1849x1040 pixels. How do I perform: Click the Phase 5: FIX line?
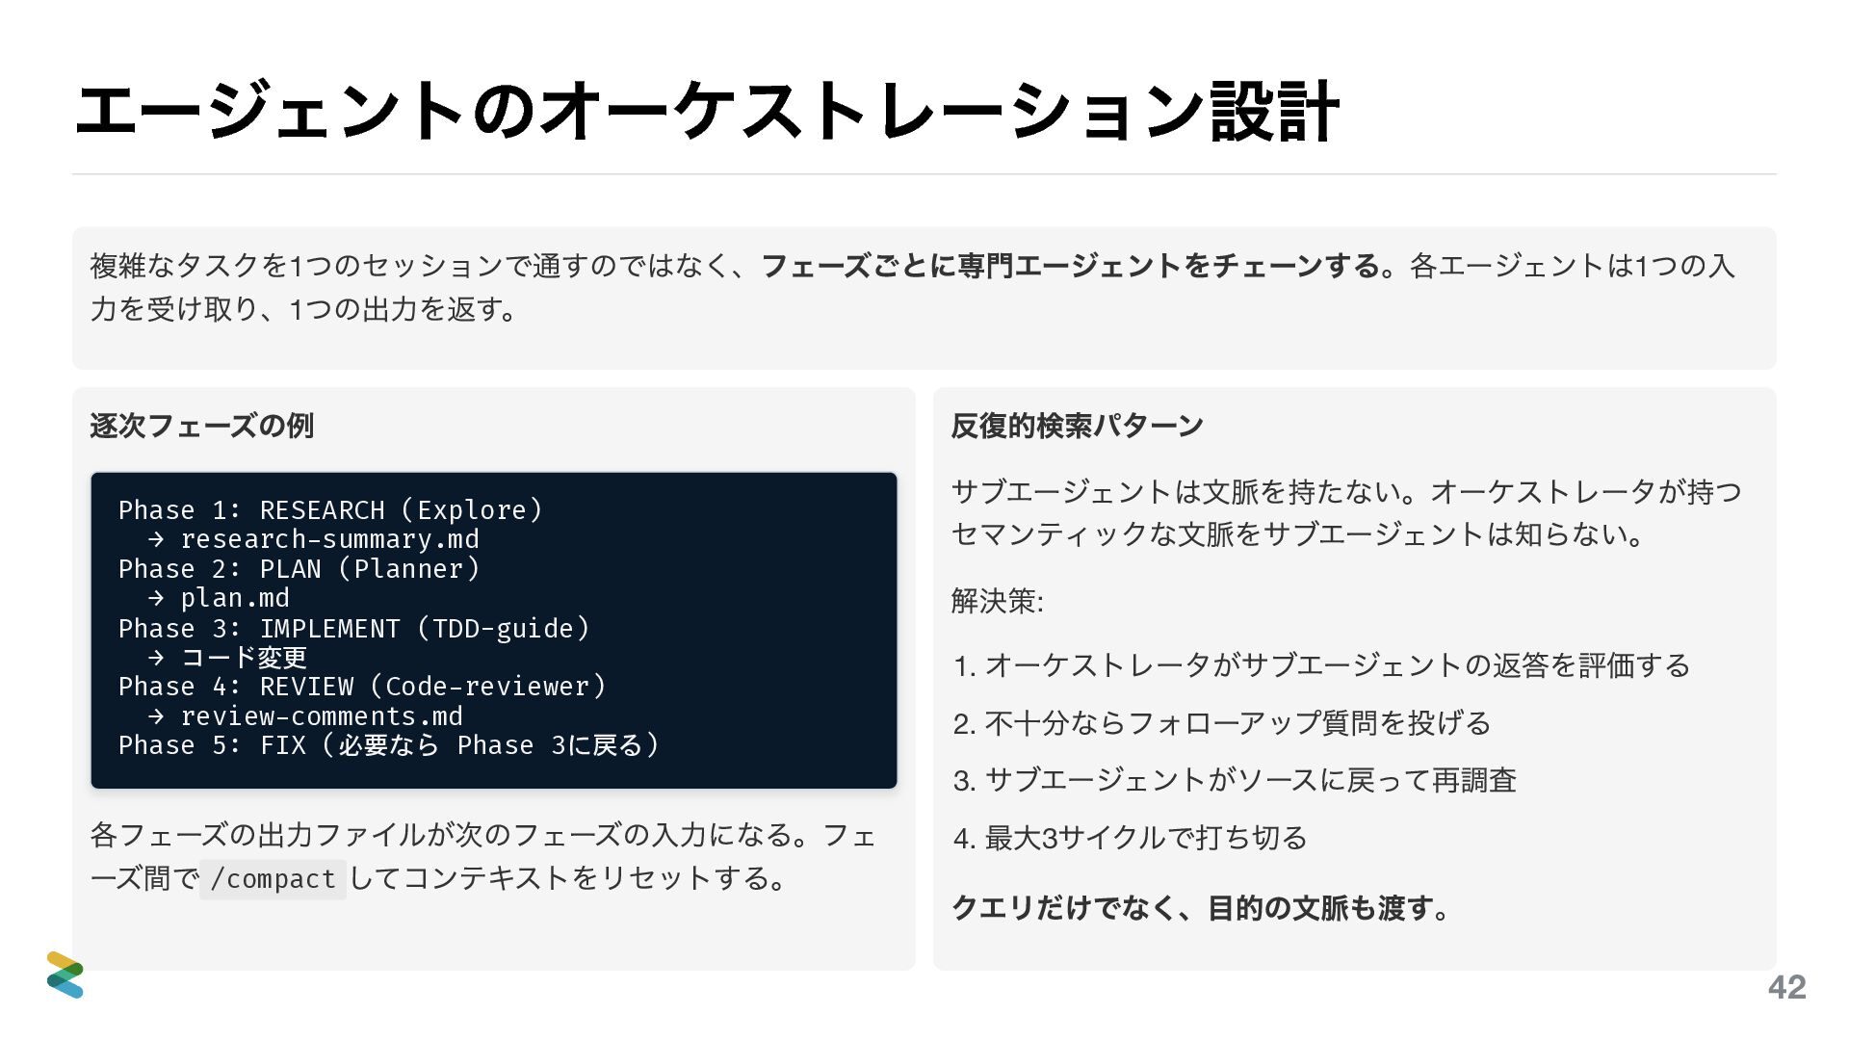coord(388,745)
